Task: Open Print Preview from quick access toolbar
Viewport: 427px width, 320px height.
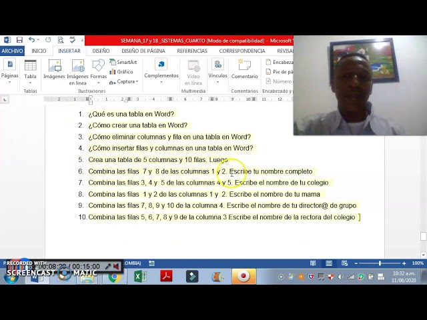Action: [x=61, y=40]
